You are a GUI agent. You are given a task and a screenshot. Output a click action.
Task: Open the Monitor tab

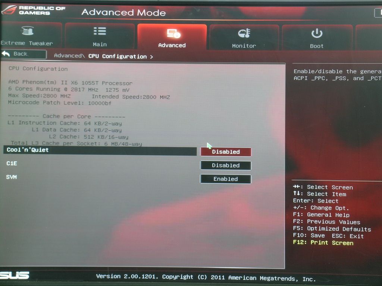244,37
